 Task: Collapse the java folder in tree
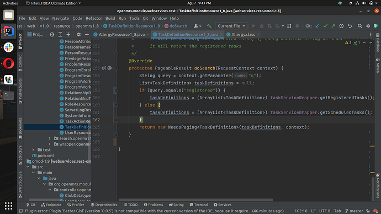point(39,178)
